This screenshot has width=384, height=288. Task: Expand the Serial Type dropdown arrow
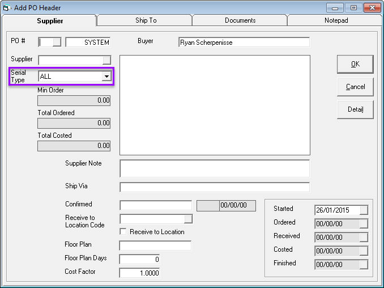[x=106, y=77]
